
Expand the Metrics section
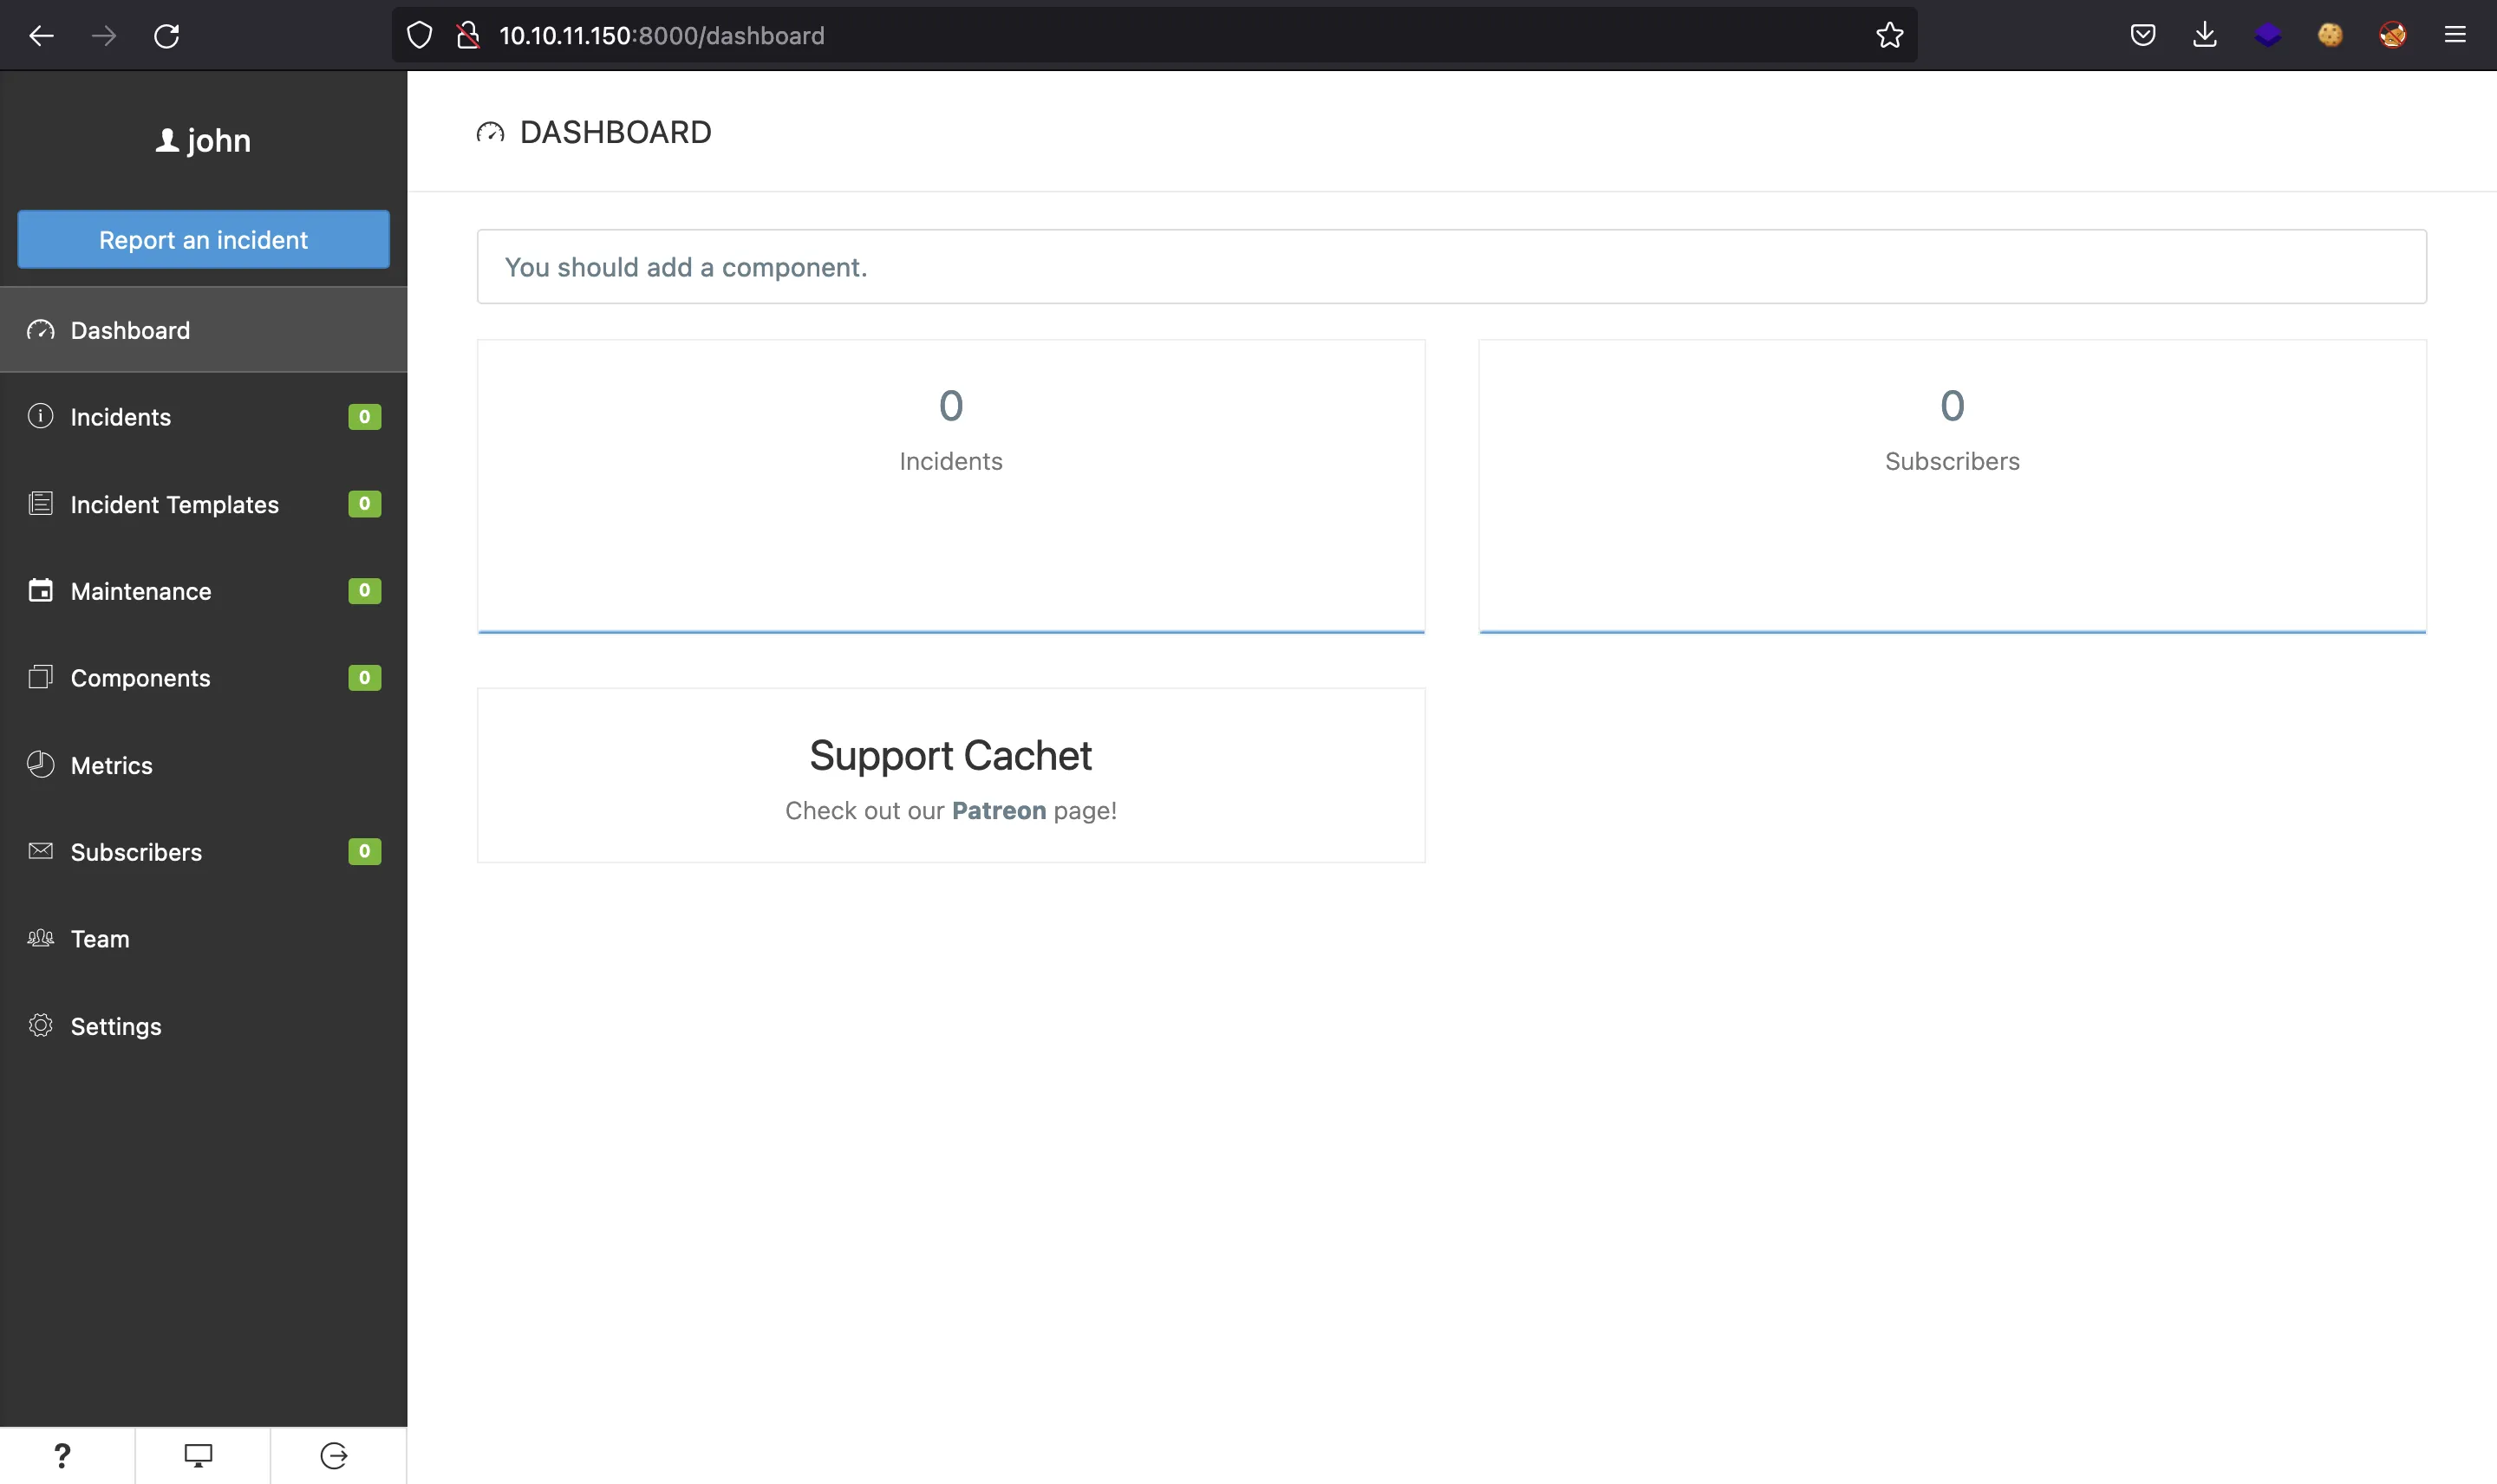pos(111,765)
